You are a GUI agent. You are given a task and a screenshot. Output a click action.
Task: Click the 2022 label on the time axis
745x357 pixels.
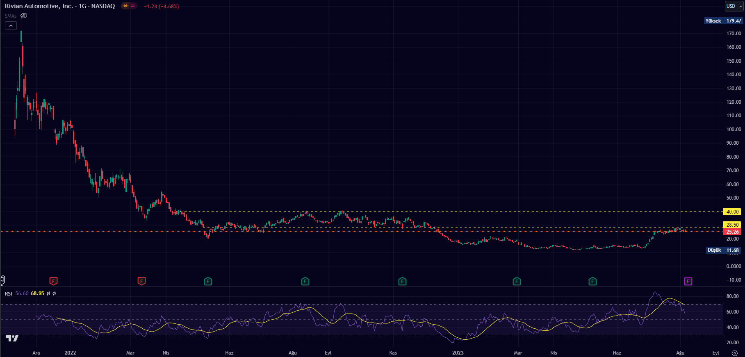[70, 353]
